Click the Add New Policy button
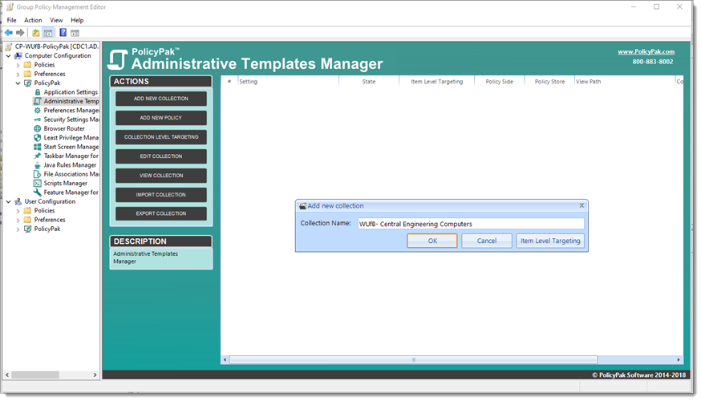Screen dimensions: 701x401 (x=161, y=118)
